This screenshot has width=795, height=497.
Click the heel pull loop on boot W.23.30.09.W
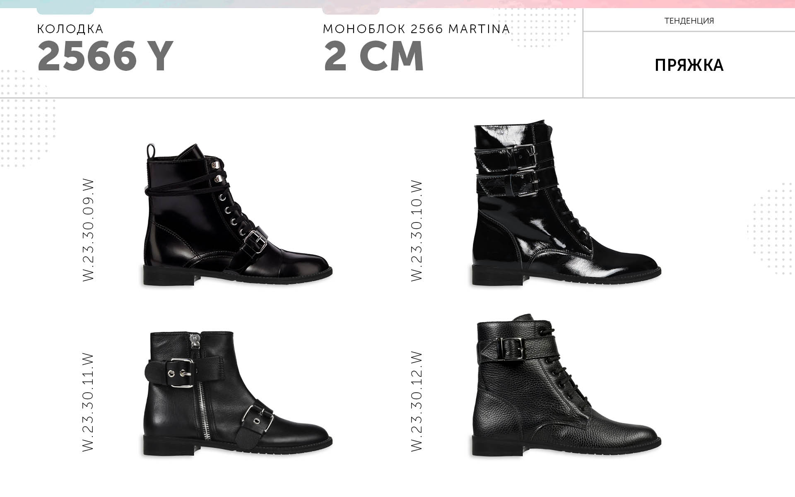coord(151,151)
